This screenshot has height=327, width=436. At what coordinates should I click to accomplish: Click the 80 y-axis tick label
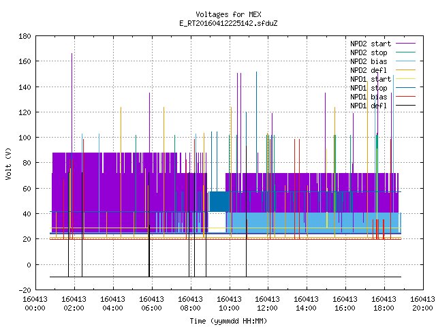click(x=27, y=163)
